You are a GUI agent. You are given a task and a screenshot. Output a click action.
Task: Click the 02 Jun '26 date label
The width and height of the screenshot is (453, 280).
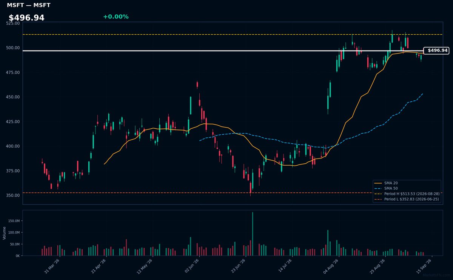coord(191,266)
